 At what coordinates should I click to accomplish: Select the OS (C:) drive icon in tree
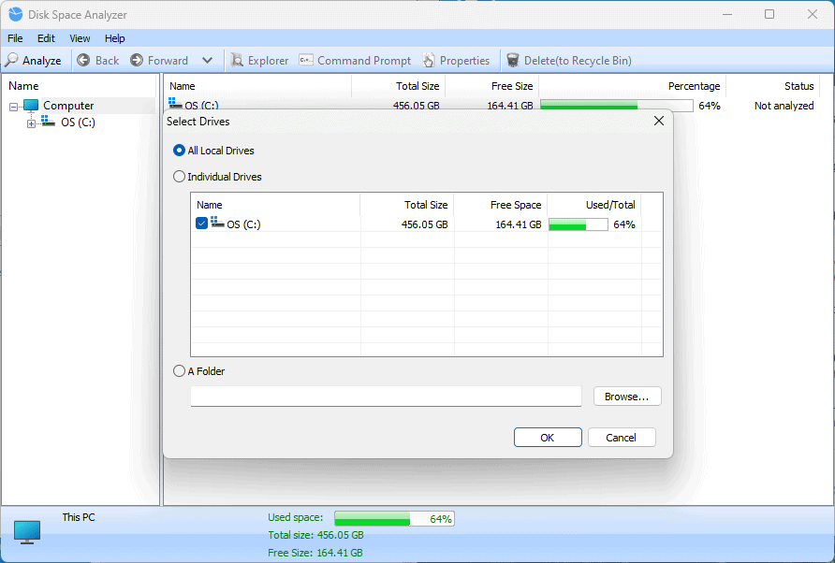pos(49,122)
